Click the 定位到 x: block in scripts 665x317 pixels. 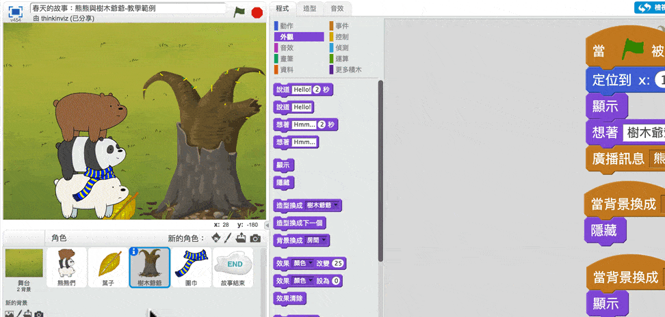625,79
